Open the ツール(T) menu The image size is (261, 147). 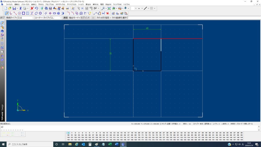pyautogui.click(x=81, y=4)
